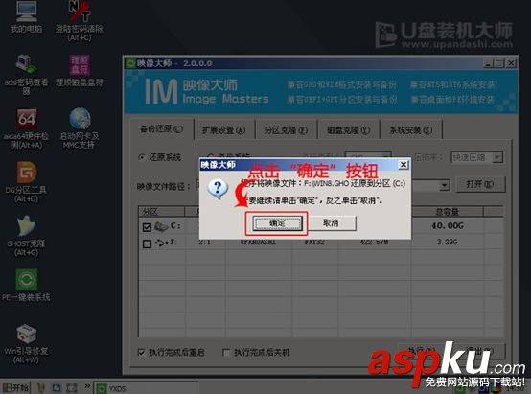
Task: Select the 备份还原(C) tab
Action: coord(161,129)
